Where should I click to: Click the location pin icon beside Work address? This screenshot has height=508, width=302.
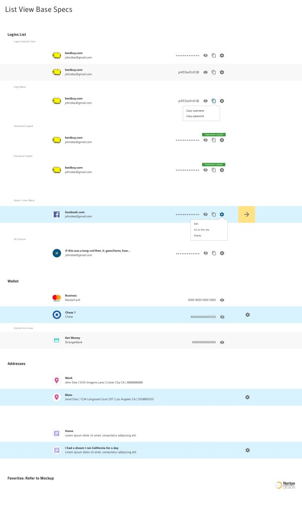57,381
